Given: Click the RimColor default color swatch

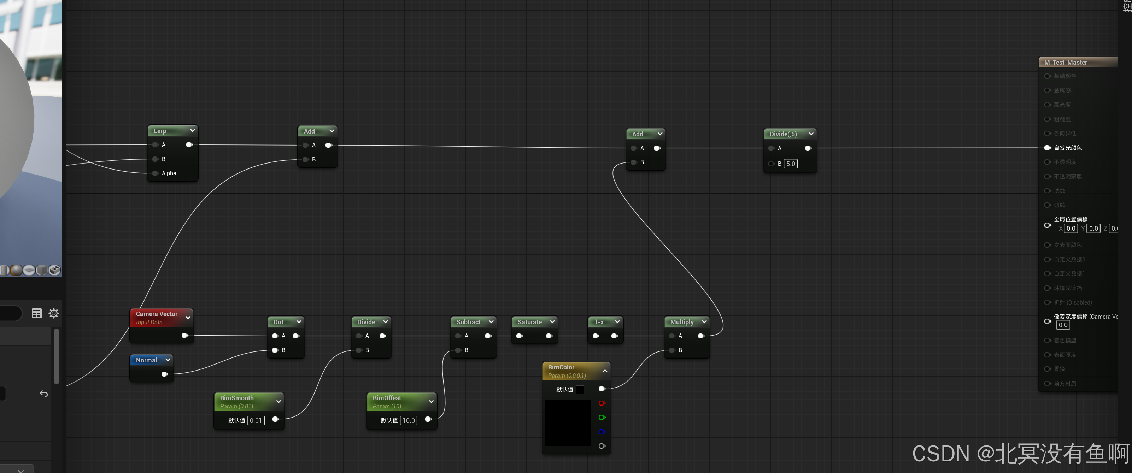Looking at the screenshot, I should pyautogui.click(x=580, y=390).
